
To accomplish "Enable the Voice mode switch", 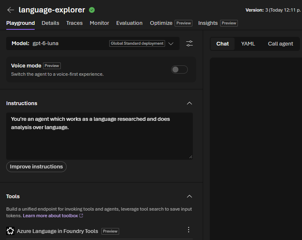I will pyautogui.click(x=179, y=70).
